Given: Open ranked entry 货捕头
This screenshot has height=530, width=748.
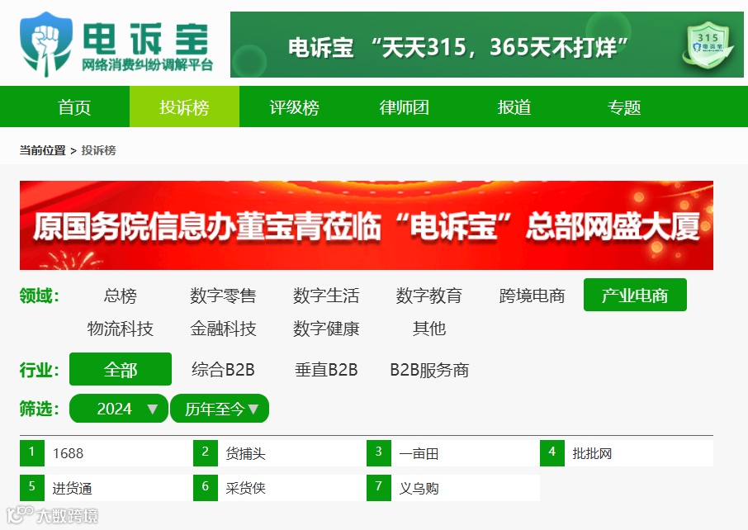Looking at the screenshot, I should [245, 453].
